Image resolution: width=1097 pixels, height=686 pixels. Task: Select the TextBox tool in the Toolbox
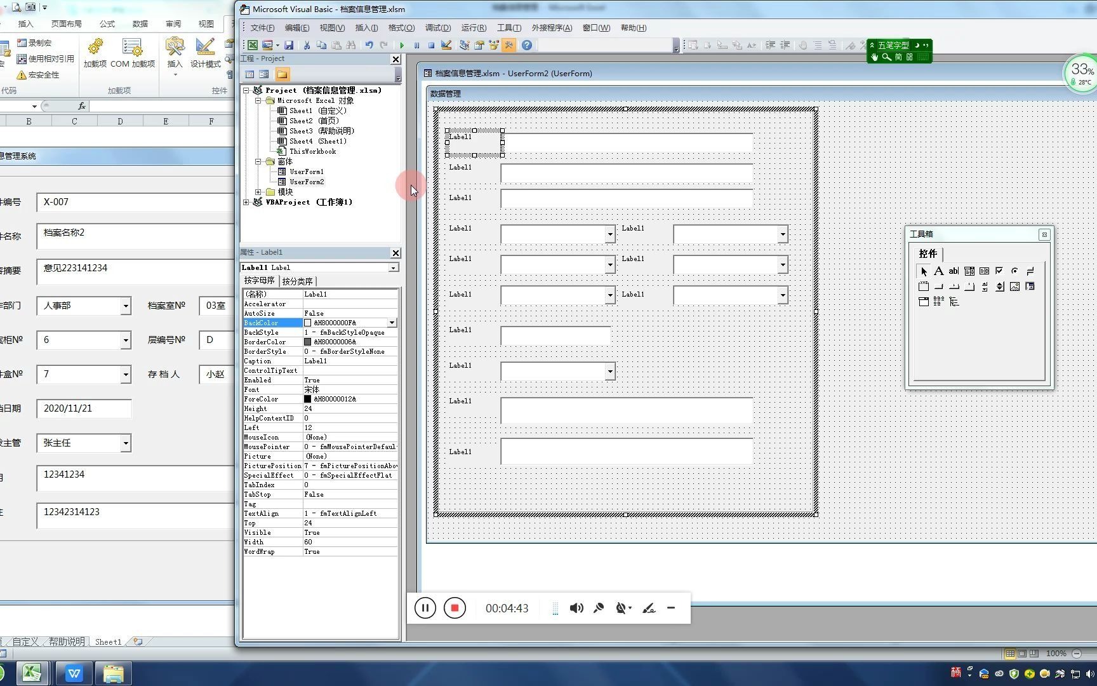[954, 271]
